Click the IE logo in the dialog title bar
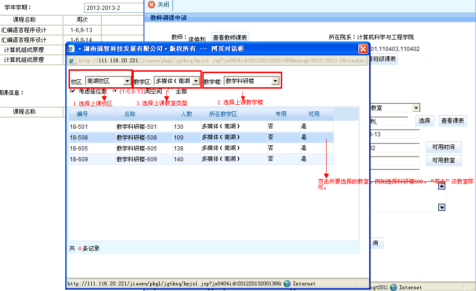 71,49
